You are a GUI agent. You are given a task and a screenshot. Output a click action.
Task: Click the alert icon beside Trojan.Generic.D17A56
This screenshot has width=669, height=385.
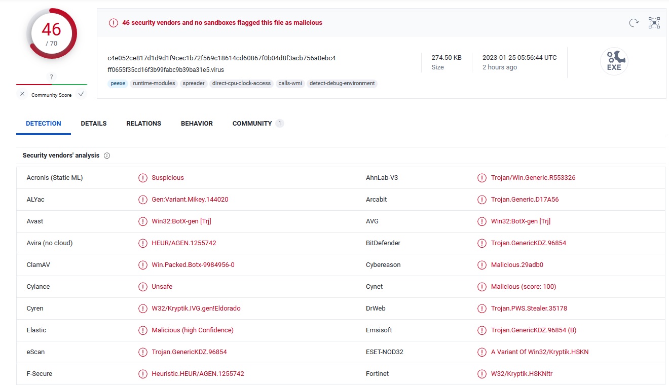(x=482, y=200)
